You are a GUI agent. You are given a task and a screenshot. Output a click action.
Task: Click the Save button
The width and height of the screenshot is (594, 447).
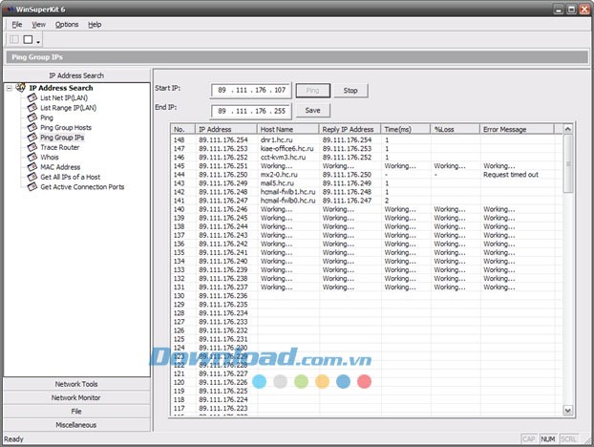[312, 110]
